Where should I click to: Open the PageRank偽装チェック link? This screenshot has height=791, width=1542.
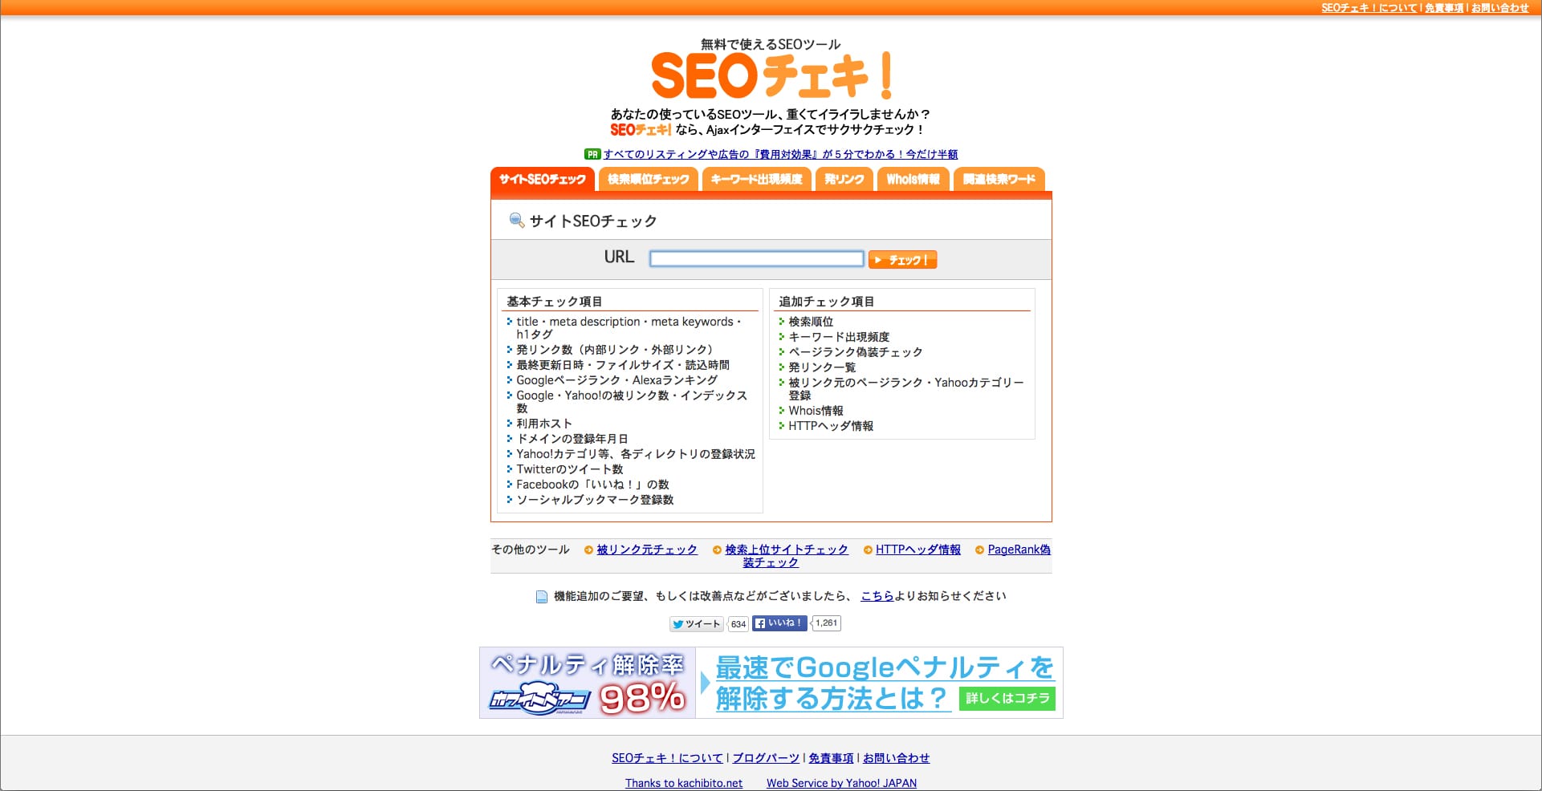click(x=1019, y=550)
